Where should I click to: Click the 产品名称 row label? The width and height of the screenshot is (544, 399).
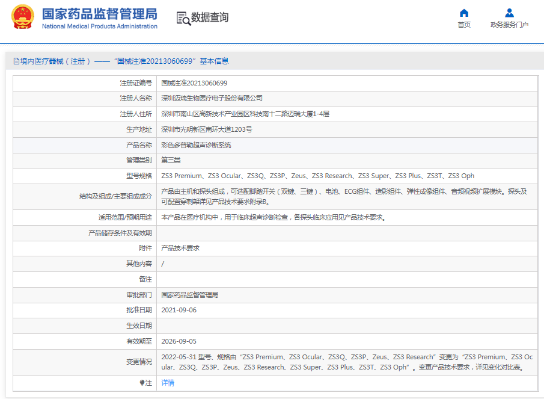(x=139, y=145)
